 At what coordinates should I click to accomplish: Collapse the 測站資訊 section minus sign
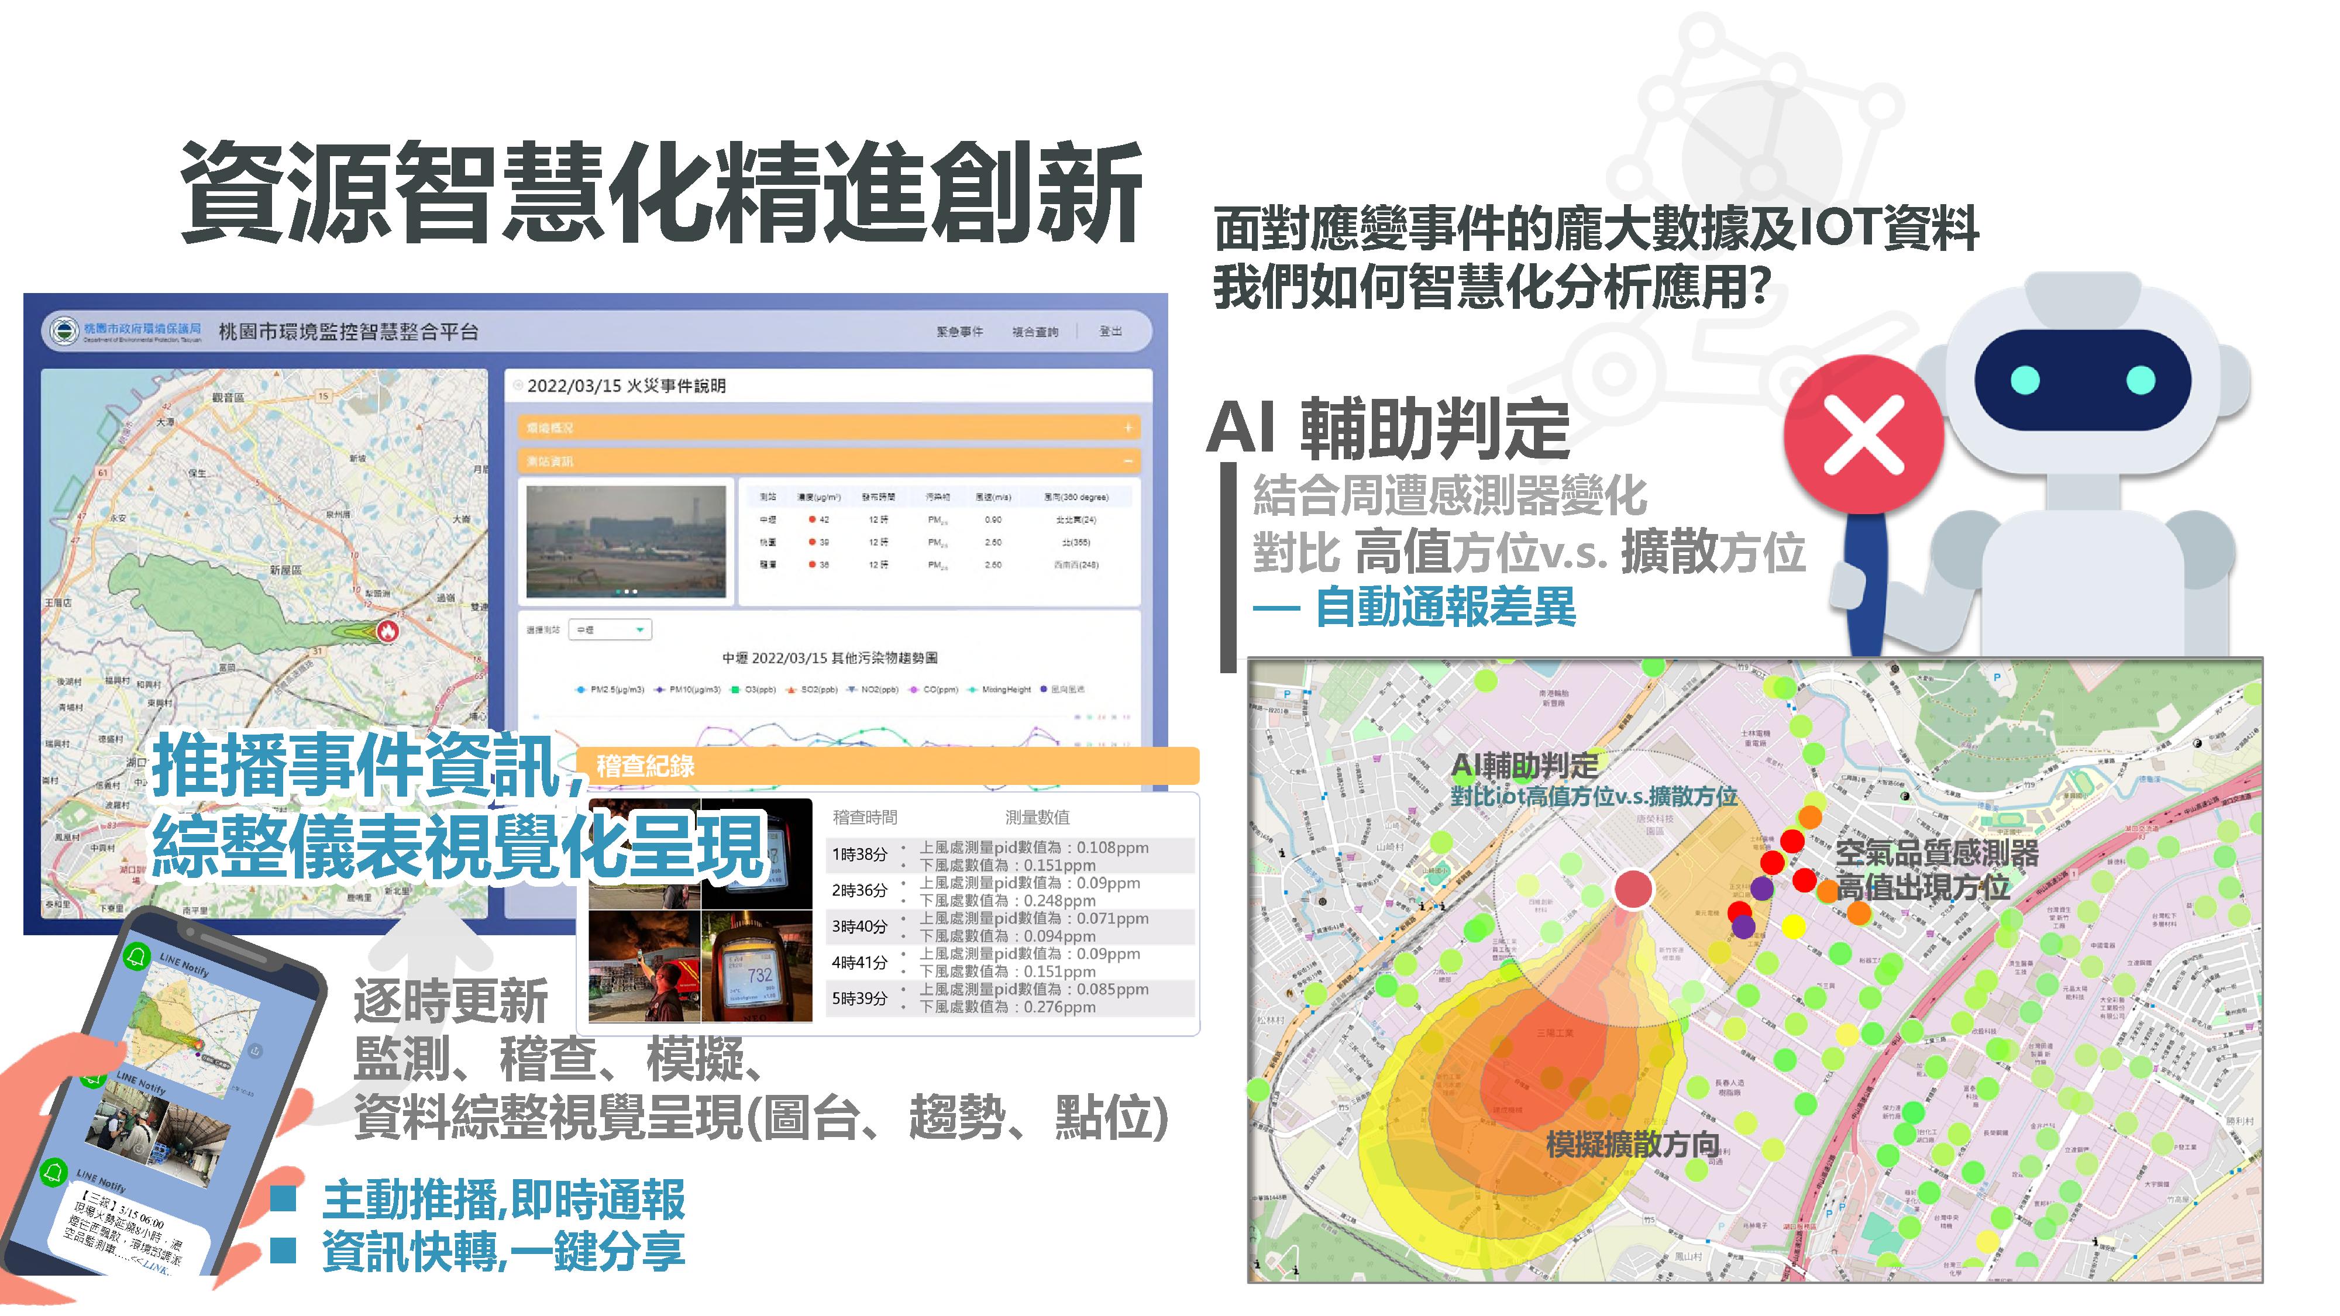pyautogui.click(x=1127, y=461)
